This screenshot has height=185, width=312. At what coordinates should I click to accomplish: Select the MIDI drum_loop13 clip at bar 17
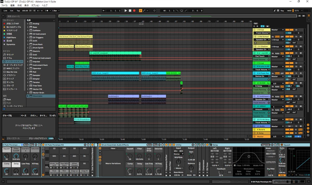[115, 73]
